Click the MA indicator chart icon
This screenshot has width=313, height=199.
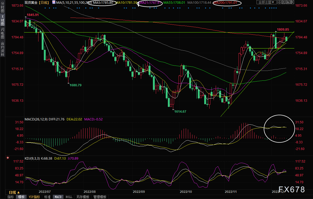point(54,2)
